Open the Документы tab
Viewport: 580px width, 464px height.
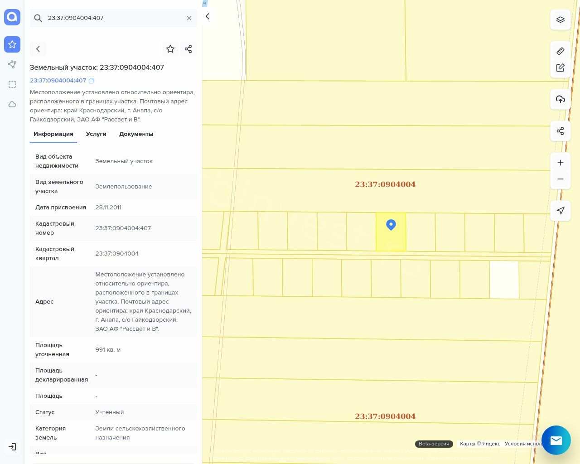click(136, 134)
